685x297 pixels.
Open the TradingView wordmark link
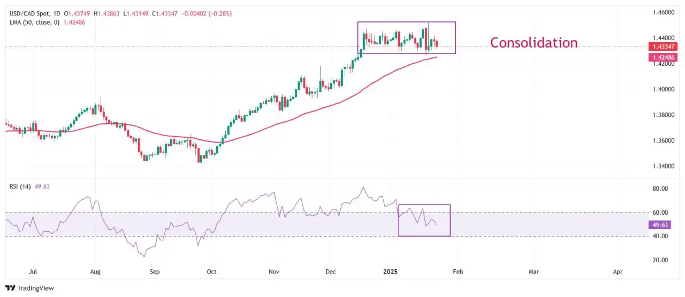pyautogui.click(x=36, y=288)
